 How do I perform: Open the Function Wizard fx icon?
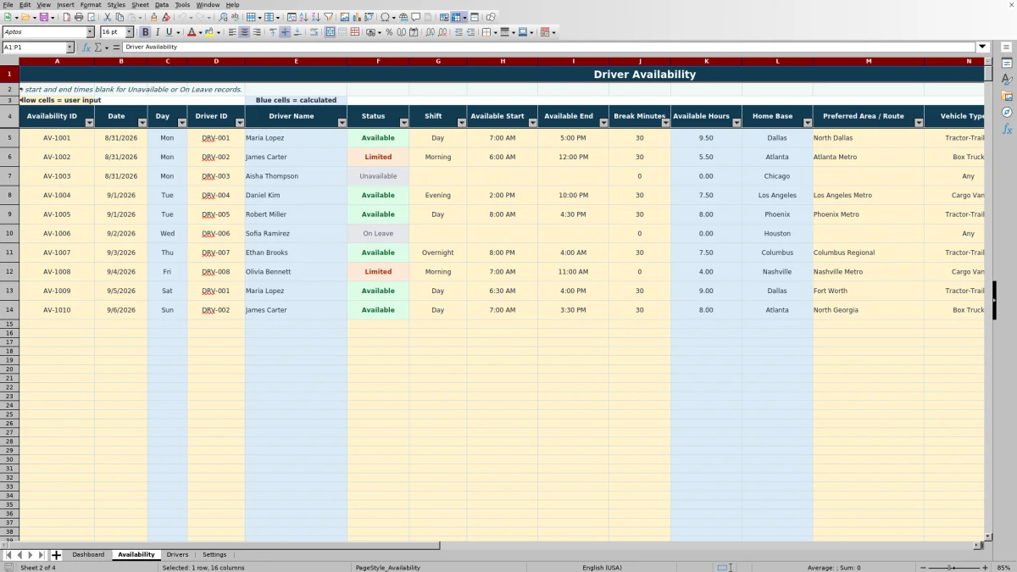pyautogui.click(x=86, y=47)
